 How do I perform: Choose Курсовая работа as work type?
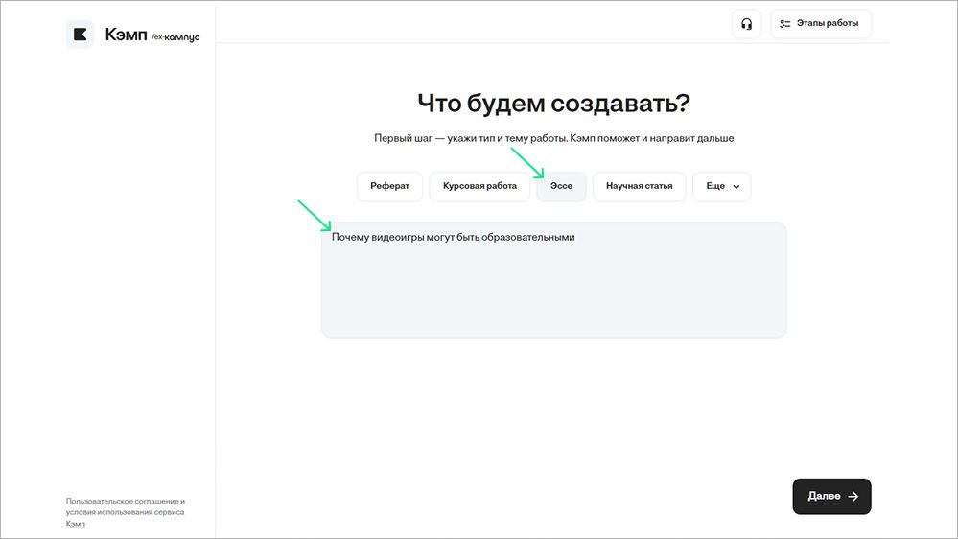[x=479, y=186]
